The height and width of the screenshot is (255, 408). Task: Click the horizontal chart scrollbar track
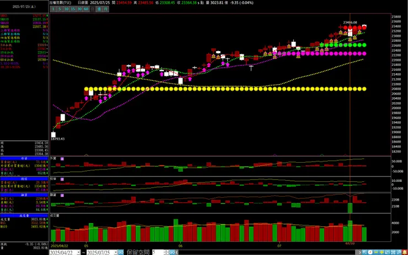pos(268,252)
